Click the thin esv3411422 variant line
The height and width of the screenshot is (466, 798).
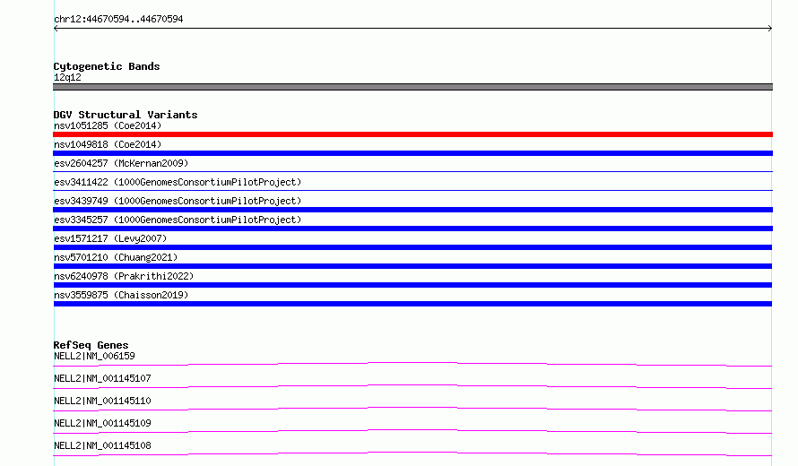pos(412,190)
